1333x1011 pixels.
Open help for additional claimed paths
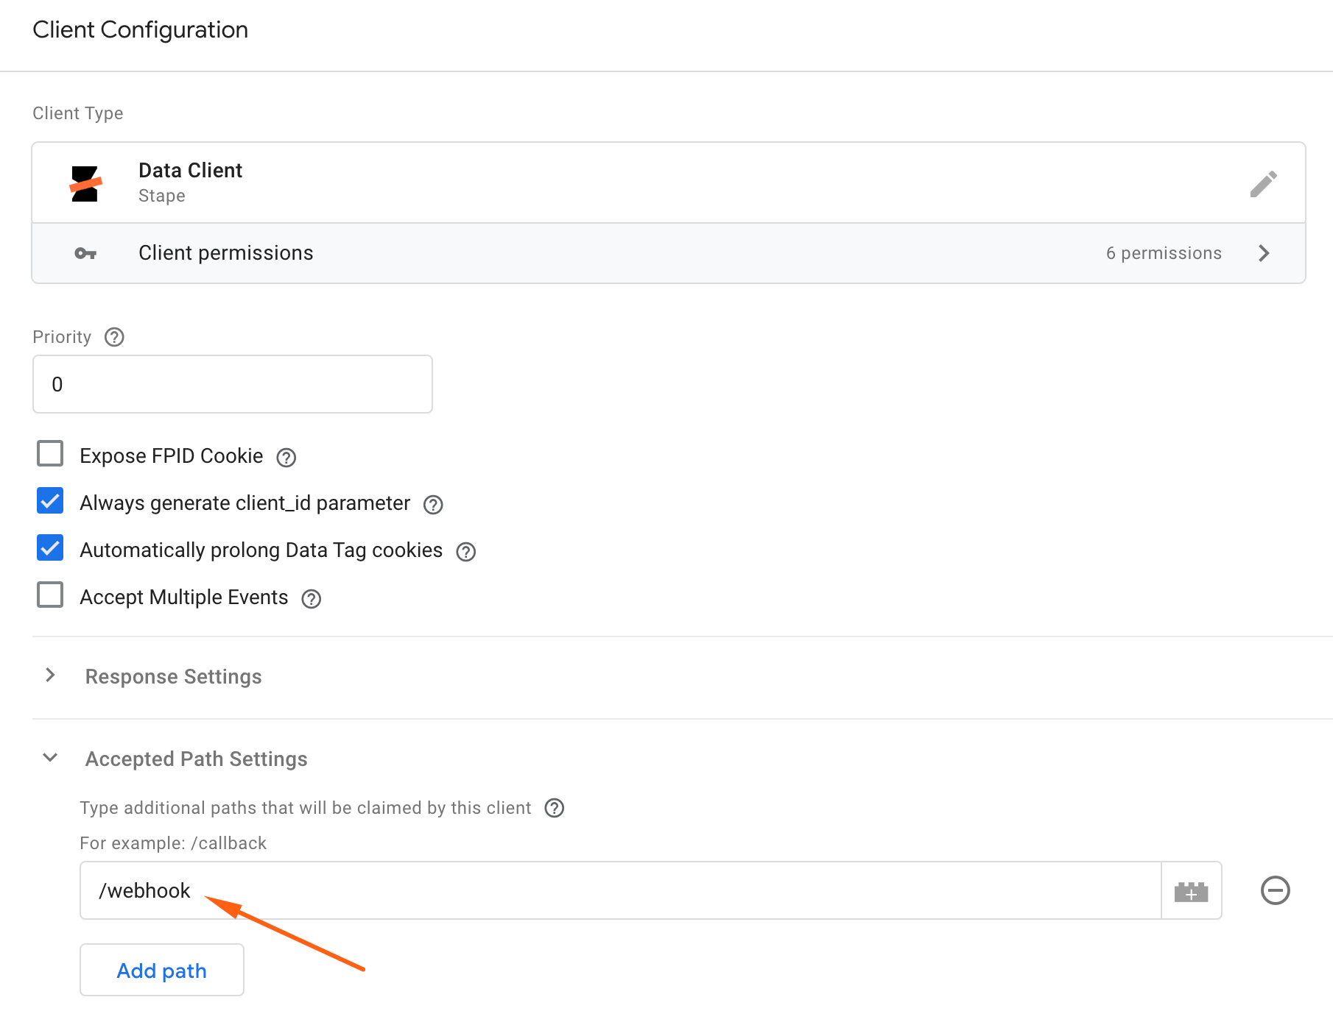pos(555,808)
